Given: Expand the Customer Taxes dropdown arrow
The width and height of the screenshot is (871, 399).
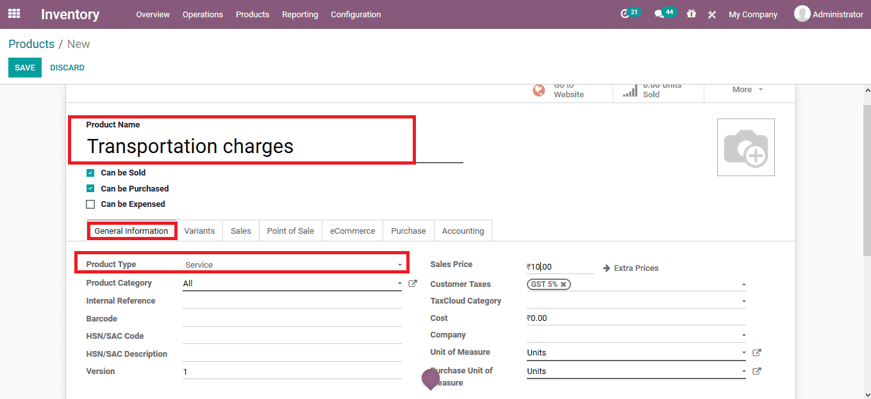Looking at the screenshot, I should pyautogui.click(x=743, y=284).
